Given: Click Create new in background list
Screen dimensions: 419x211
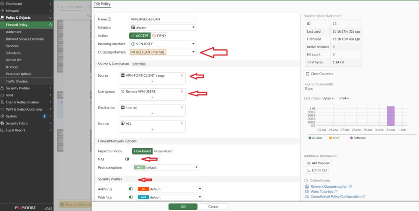Looking at the screenshot, I should tap(71, 7).
